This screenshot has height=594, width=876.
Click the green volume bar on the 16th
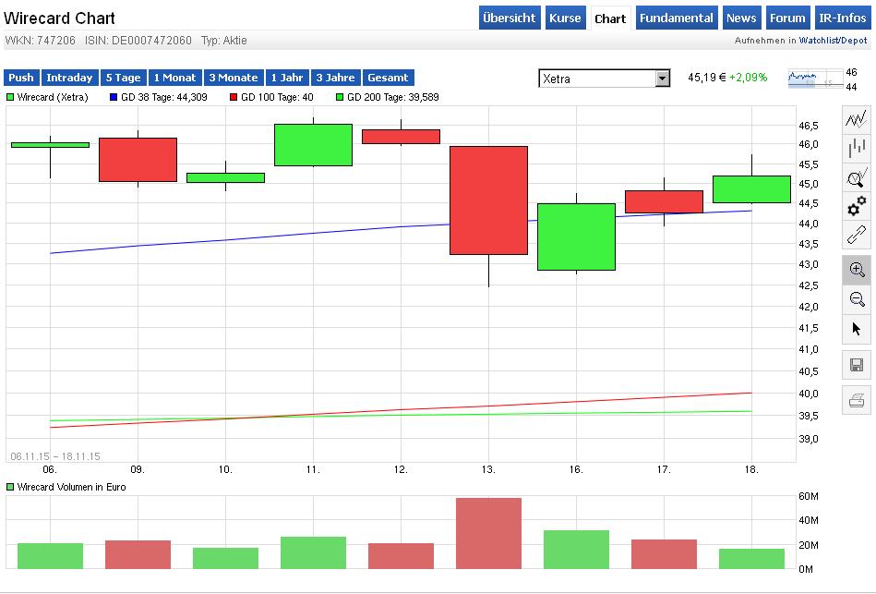(x=577, y=550)
